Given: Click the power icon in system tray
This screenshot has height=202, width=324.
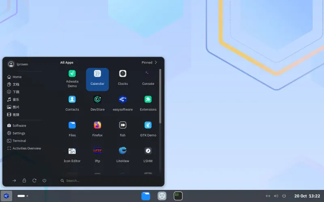Looking at the screenshot, I should pyautogui.click(x=284, y=196).
